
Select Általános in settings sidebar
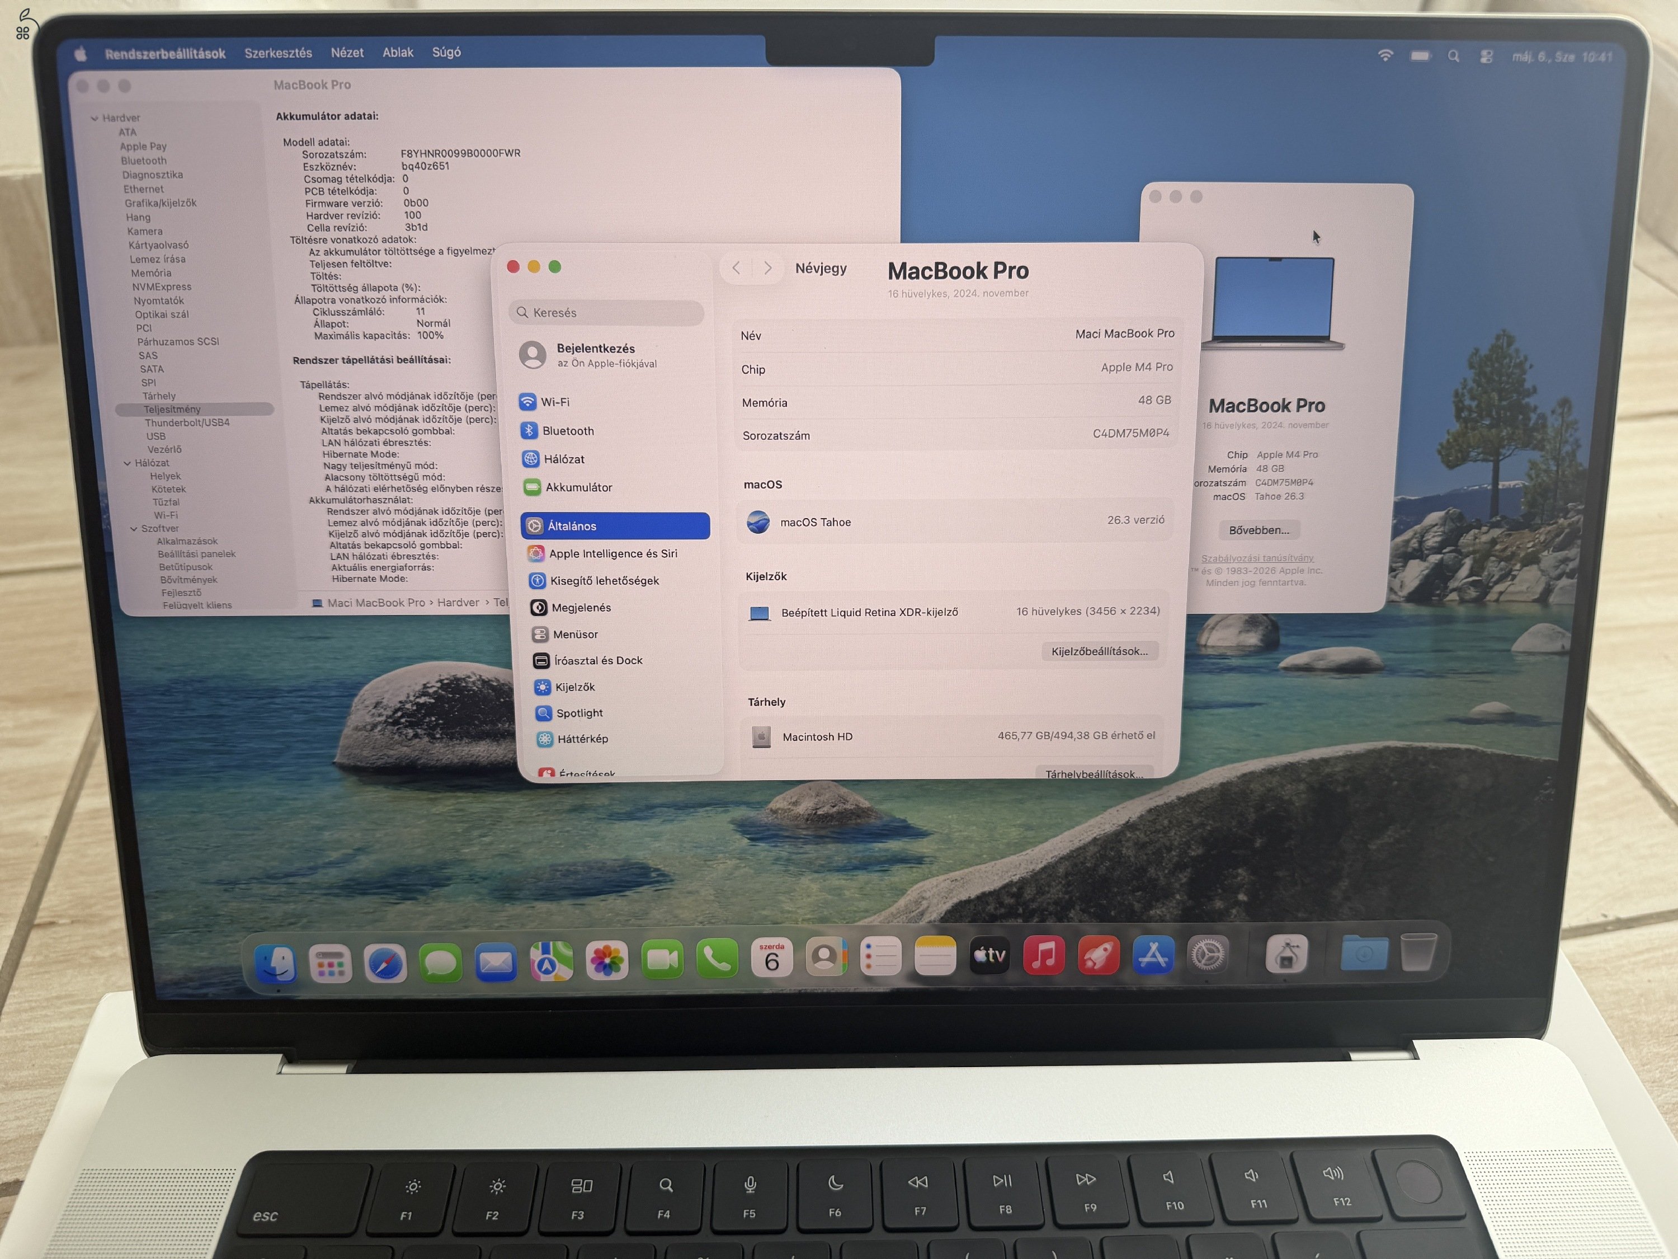click(x=615, y=526)
